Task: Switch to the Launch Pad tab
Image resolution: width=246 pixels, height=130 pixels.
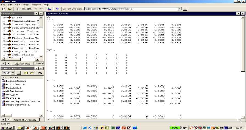Action: (x=23, y=63)
